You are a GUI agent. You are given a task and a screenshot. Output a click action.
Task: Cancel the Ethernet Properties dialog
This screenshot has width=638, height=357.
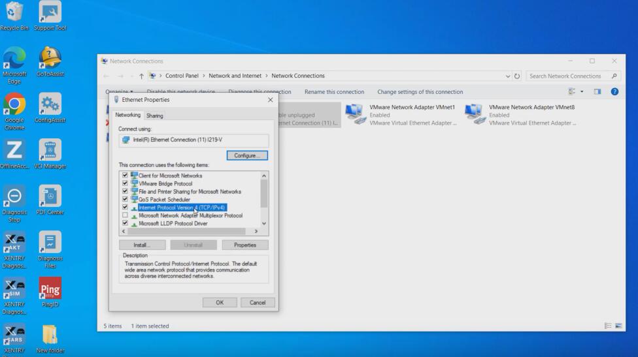(258, 303)
